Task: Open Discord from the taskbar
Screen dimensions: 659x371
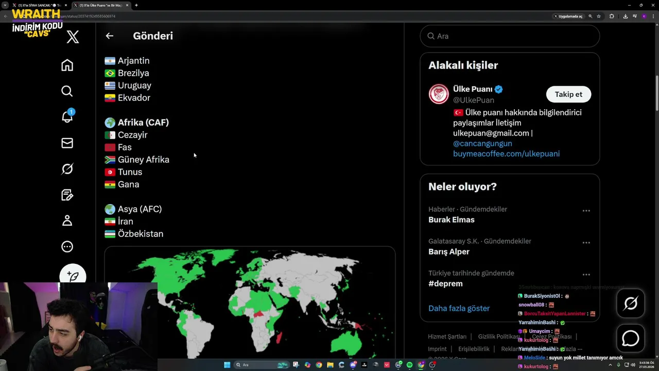Action: pyautogui.click(x=353, y=365)
